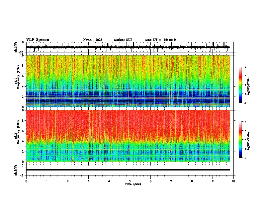
Task: Click time axis tick label "1"
Action: coord(47,181)
